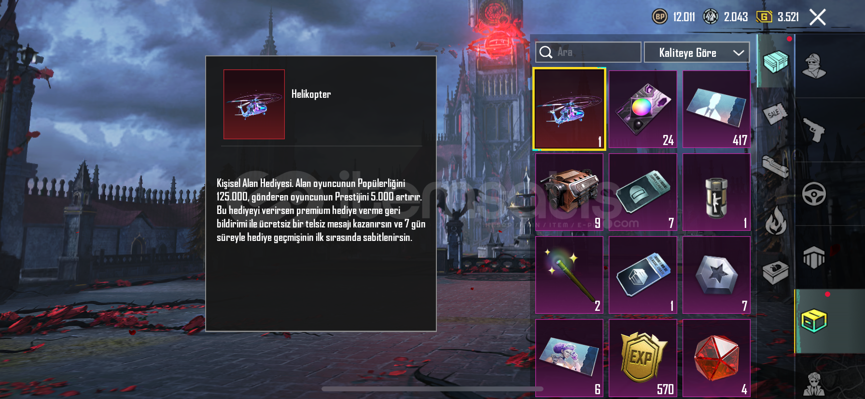
Task: Expand the Kaliteye Göre sort dropdown
Action: 697,53
